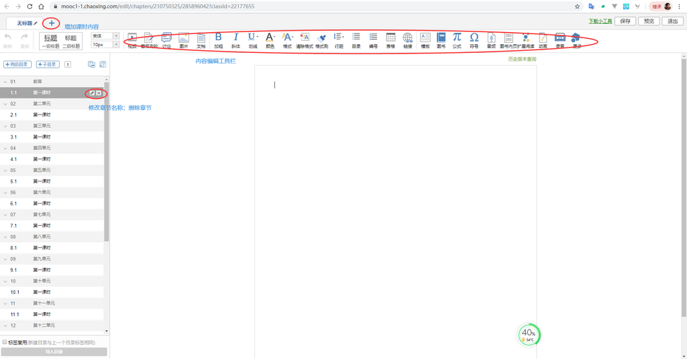Click the hyperlink (链接) globe icon

click(x=408, y=39)
